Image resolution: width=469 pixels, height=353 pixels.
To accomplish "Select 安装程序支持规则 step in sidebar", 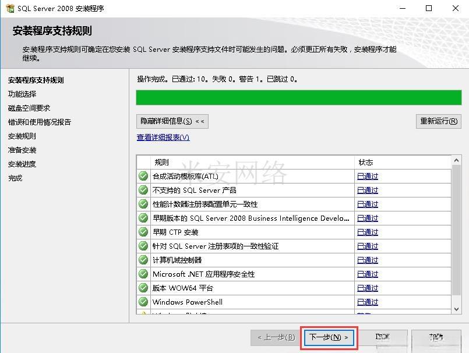I will 36,80.
